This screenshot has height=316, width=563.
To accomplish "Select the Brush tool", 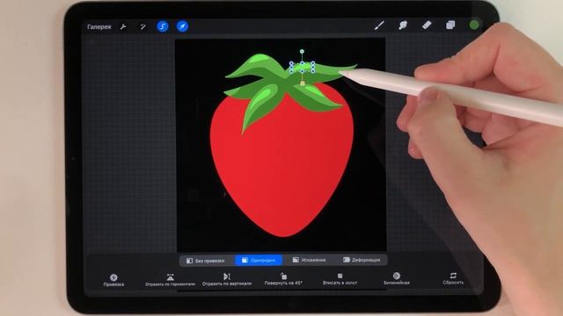I will [x=379, y=25].
